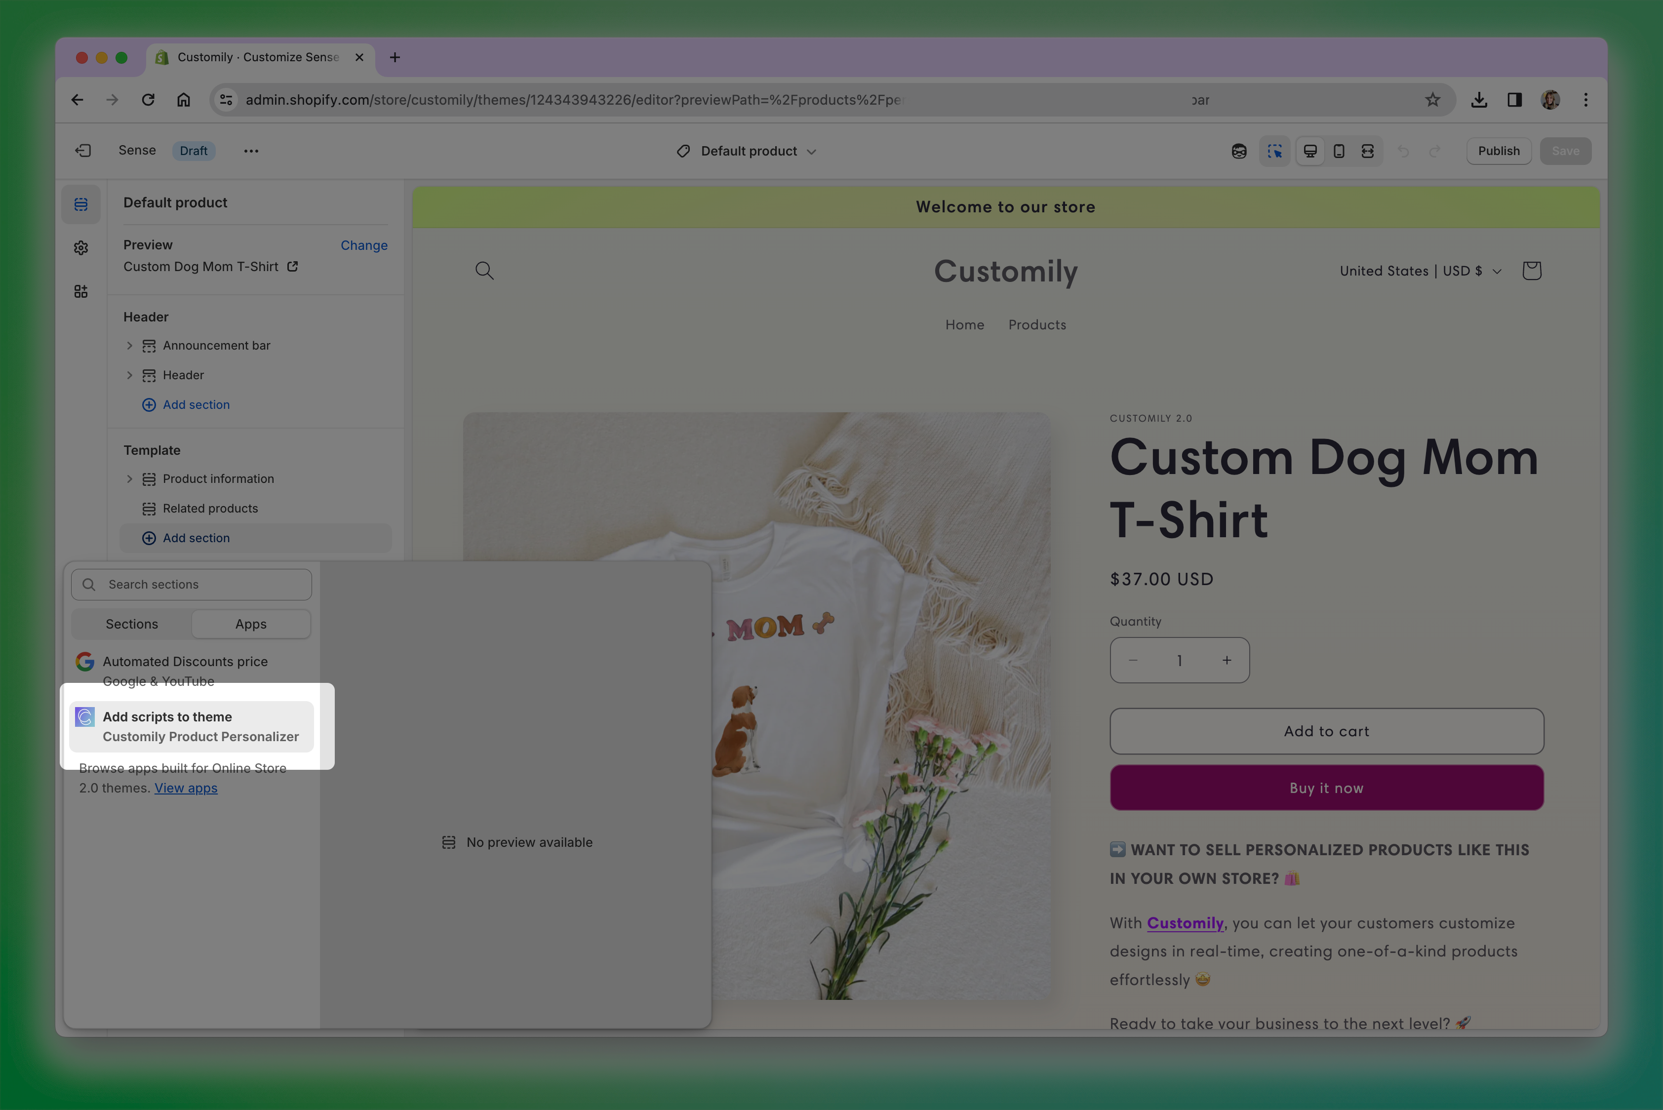Select the App embeds icon in sidebar

pos(80,291)
